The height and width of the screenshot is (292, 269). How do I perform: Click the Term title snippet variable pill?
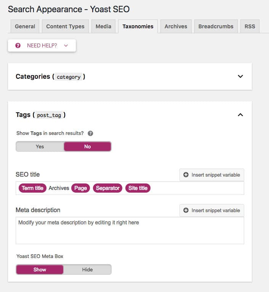tap(32, 188)
